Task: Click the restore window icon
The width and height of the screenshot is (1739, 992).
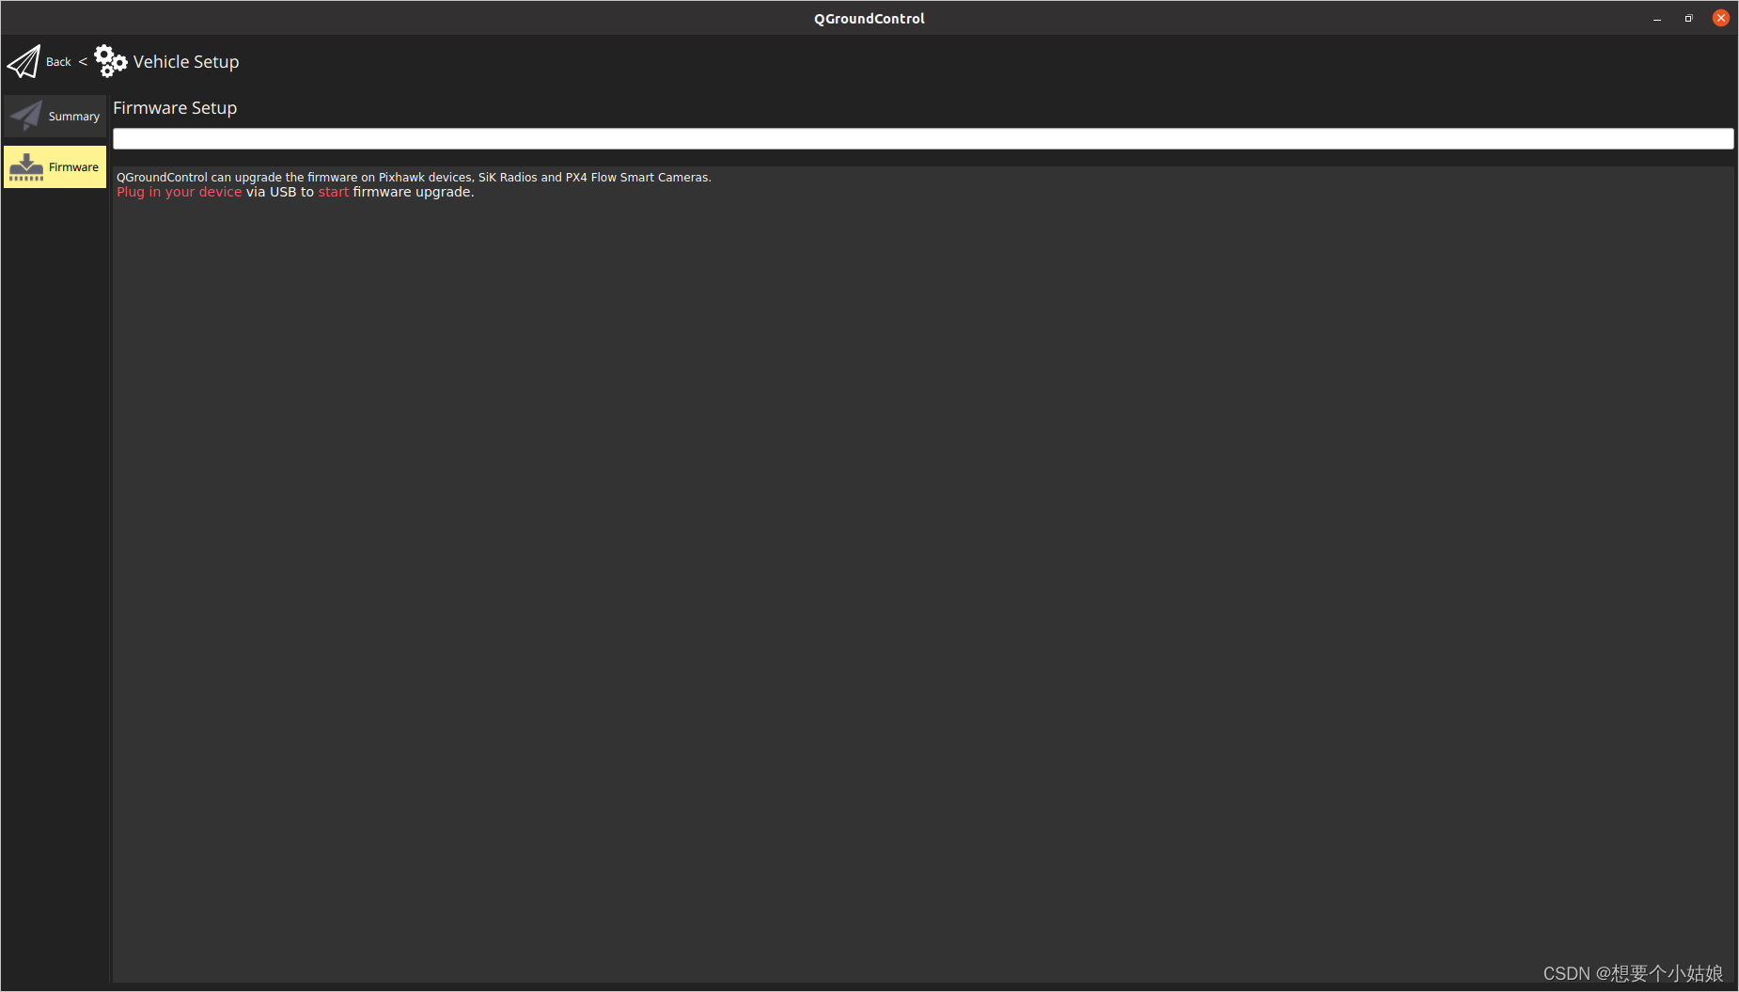Action: click(1688, 18)
